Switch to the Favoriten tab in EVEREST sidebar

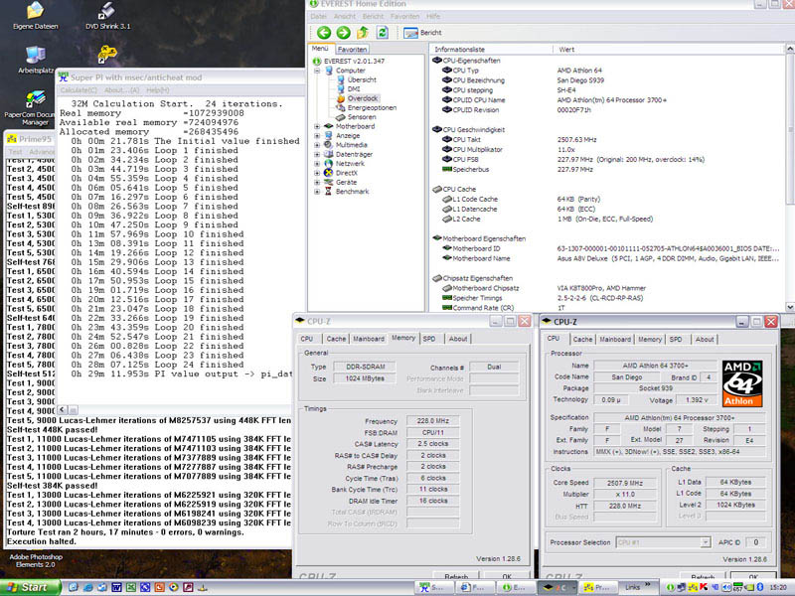[x=352, y=49]
